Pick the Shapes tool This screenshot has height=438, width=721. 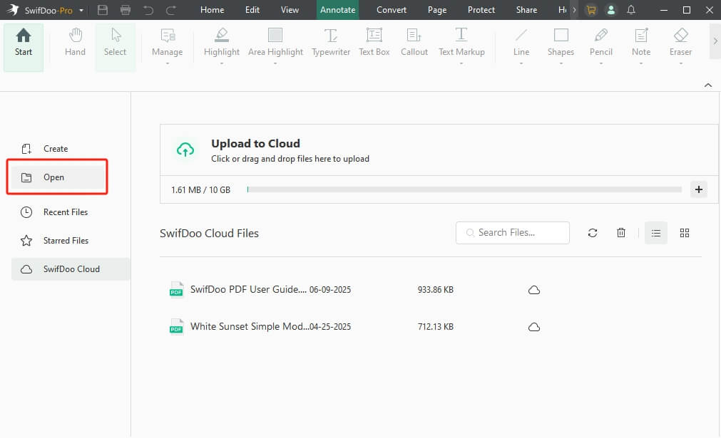(x=561, y=42)
